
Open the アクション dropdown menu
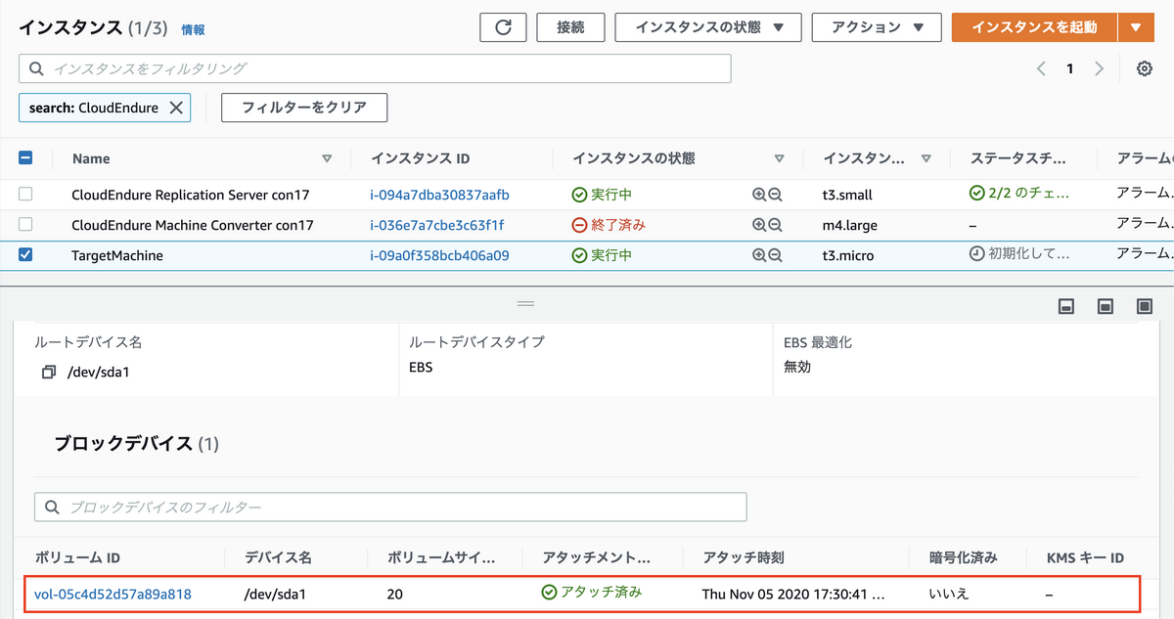877,27
